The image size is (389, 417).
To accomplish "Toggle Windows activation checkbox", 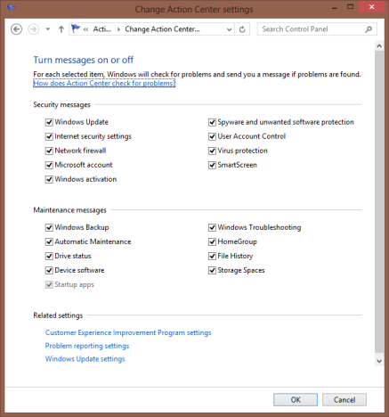I will 49,179.
